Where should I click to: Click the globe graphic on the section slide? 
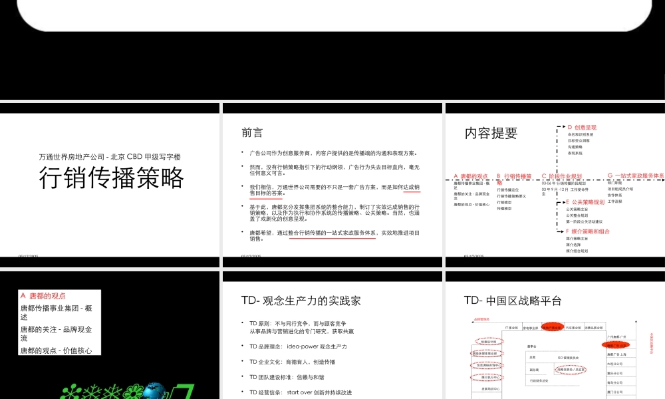coord(155,390)
